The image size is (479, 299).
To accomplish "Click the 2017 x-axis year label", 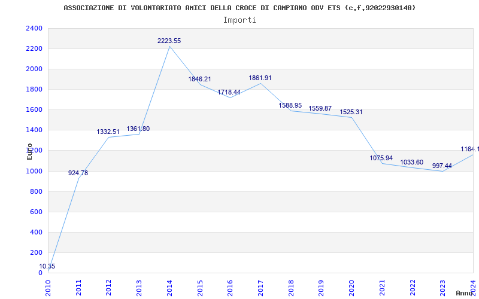I will pyautogui.click(x=260, y=288).
